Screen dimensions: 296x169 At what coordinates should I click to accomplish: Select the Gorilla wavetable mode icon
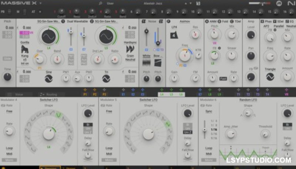(25, 49)
